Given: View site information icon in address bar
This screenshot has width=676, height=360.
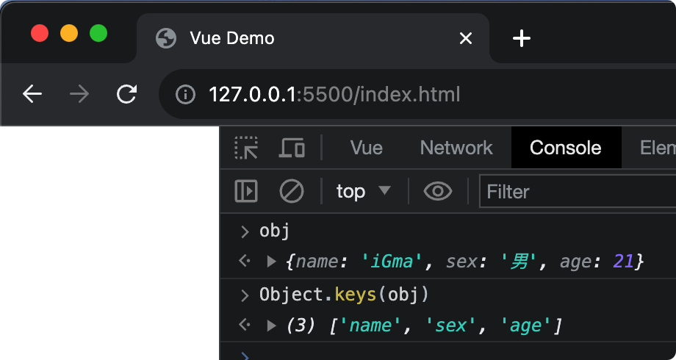Looking at the screenshot, I should pyautogui.click(x=185, y=95).
